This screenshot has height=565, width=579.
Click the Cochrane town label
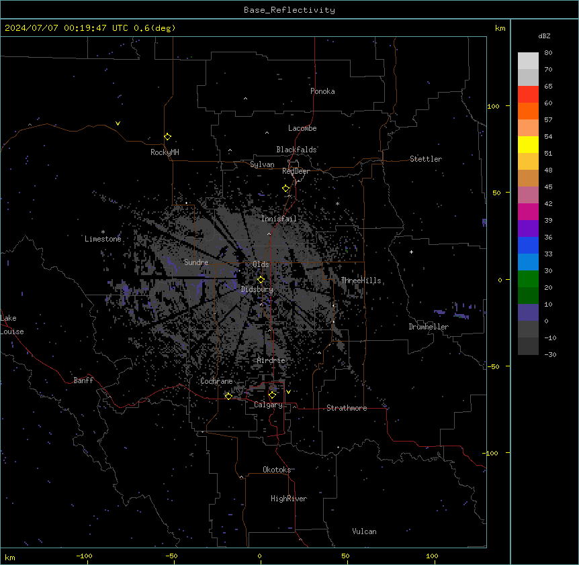point(216,381)
